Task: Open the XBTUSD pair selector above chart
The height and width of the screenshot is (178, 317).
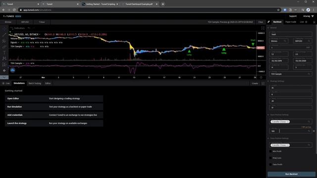Action: click(25, 22)
